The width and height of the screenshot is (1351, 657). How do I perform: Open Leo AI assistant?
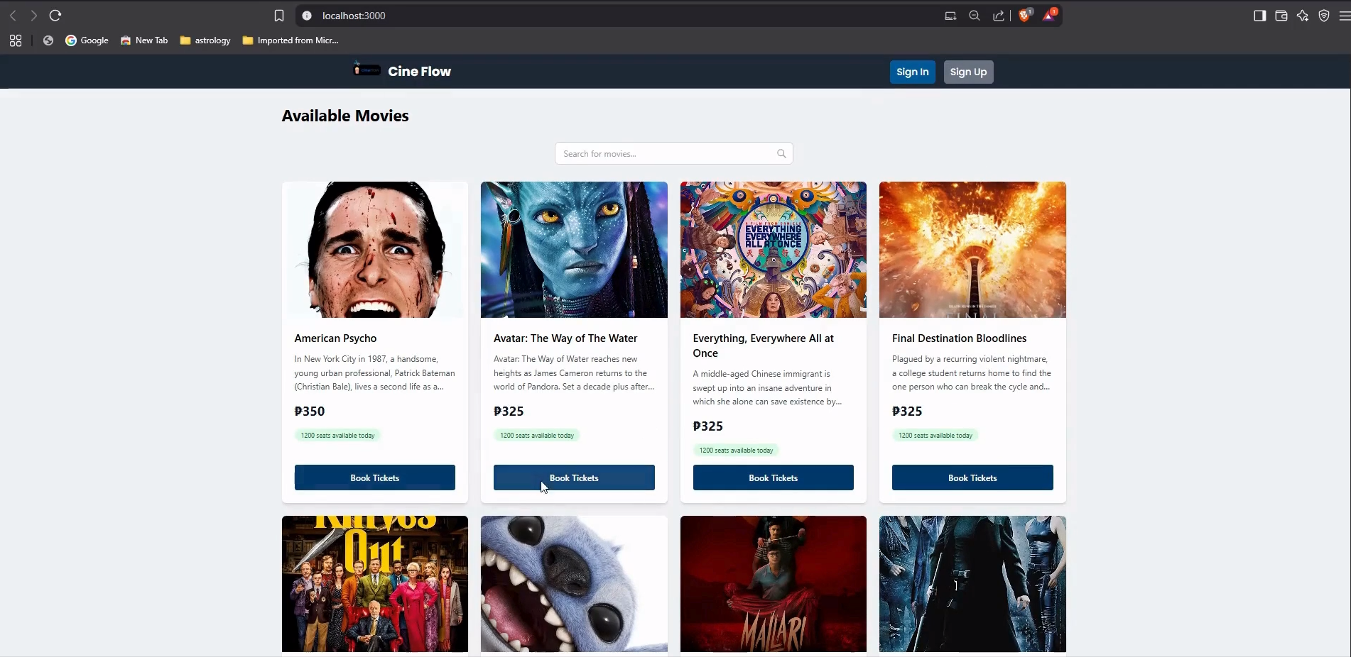point(1303,16)
